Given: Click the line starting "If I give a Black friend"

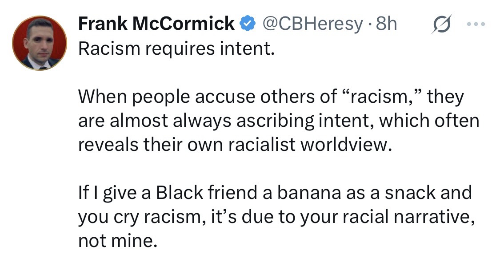Looking at the screenshot, I should pos(275,193).
